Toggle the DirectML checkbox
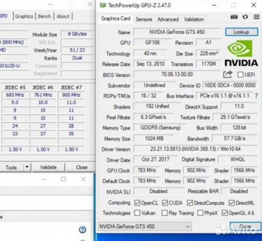The height and width of the screenshot is (241, 262). pos(231,203)
